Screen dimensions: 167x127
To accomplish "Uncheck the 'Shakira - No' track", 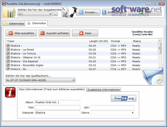I will click(x=8, y=69).
